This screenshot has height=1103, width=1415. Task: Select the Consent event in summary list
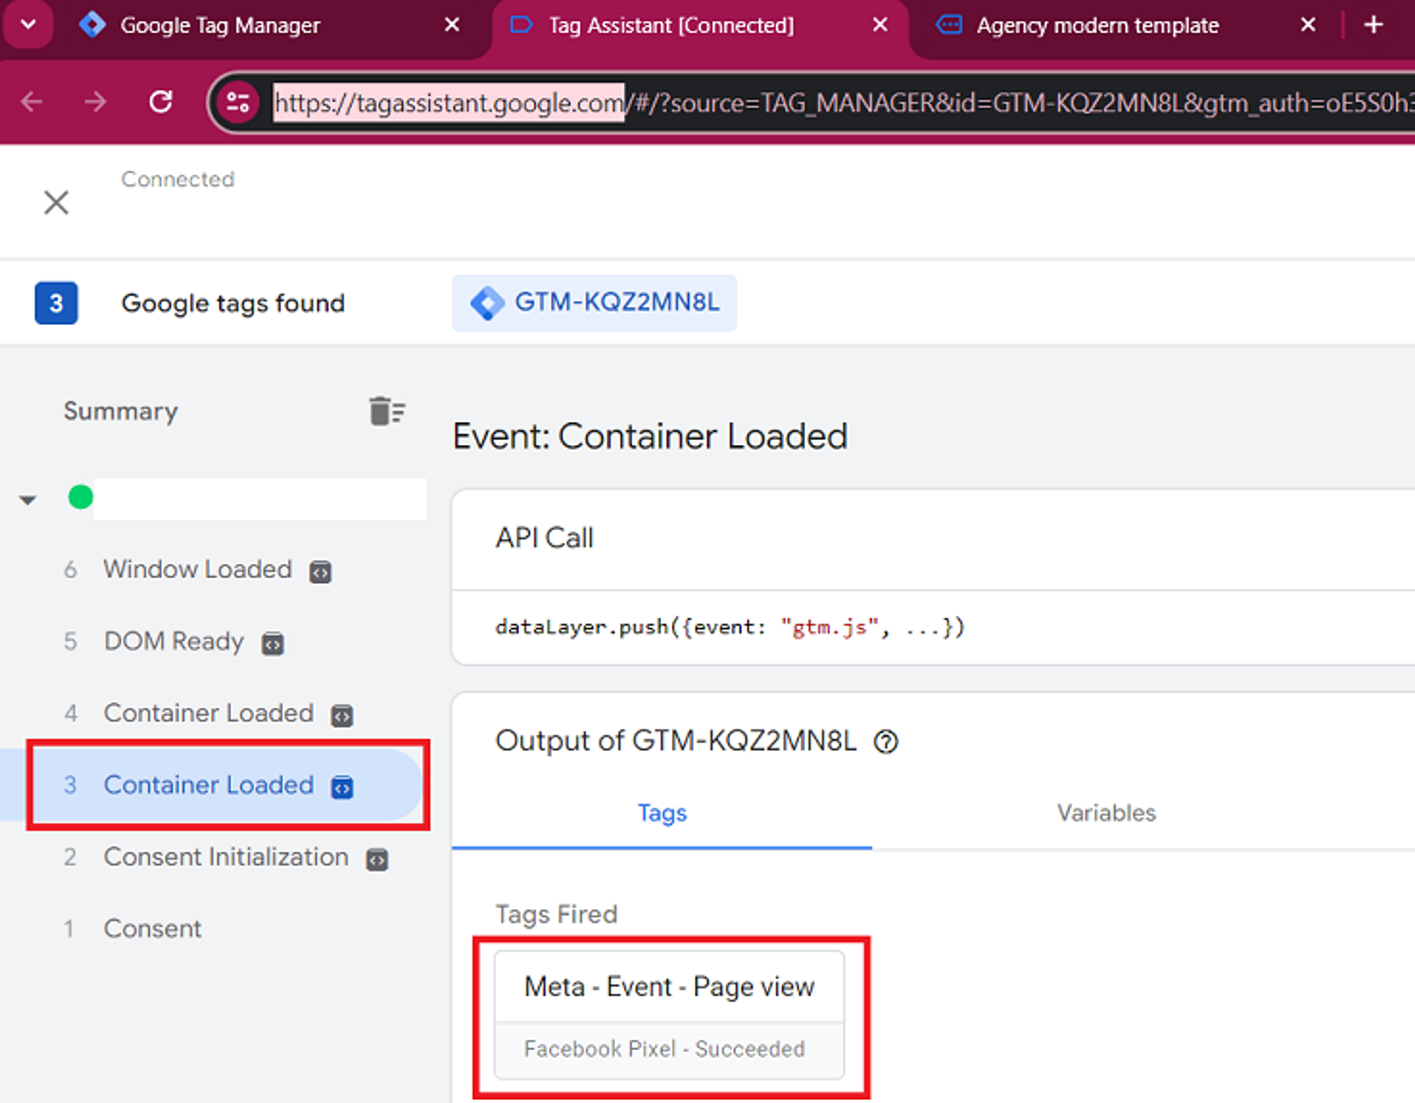point(152,929)
